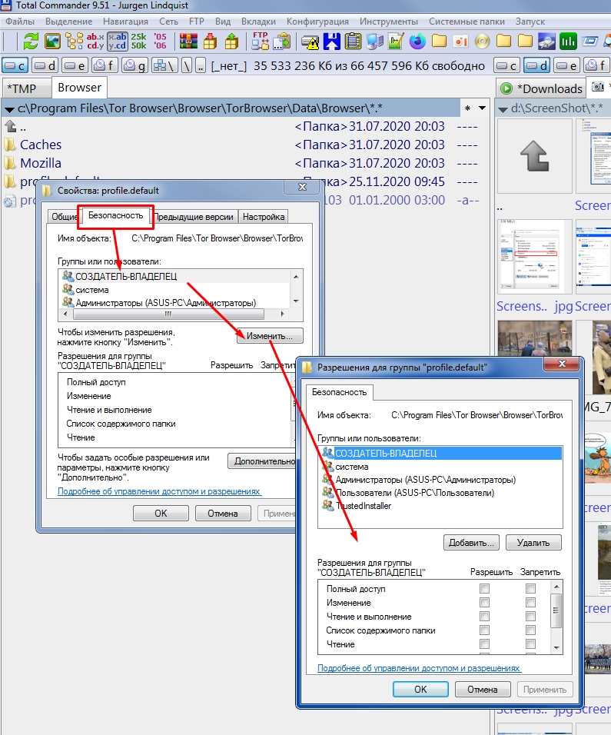Open the Предыдущие версии tab
The height and width of the screenshot is (735, 611).
point(194,217)
